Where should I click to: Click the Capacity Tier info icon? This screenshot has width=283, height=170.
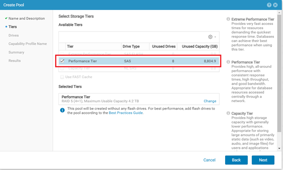228,113
